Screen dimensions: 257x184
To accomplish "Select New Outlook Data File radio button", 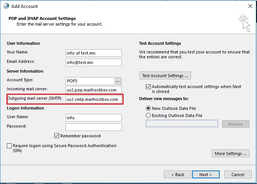I will (x=148, y=108).
